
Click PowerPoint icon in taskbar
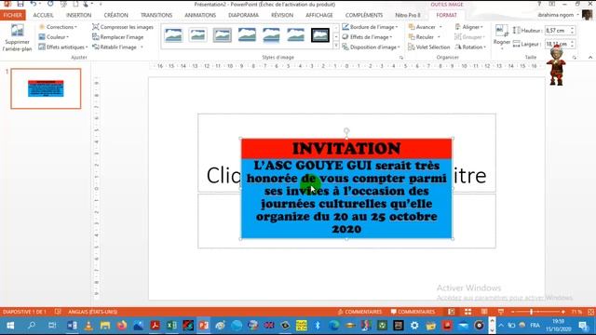pyautogui.click(x=204, y=326)
